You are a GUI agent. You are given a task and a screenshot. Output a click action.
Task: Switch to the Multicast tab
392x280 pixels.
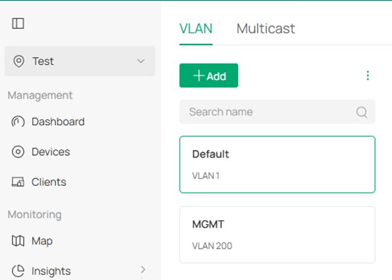click(x=266, y=29)
